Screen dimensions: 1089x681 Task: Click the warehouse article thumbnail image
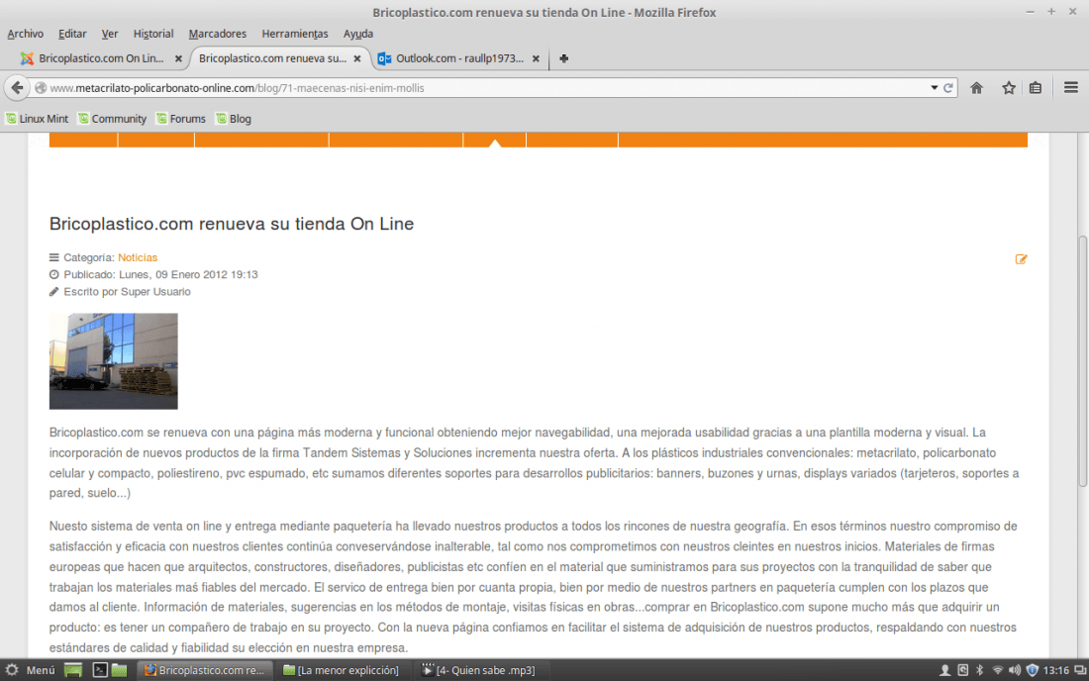pos(113,361)
